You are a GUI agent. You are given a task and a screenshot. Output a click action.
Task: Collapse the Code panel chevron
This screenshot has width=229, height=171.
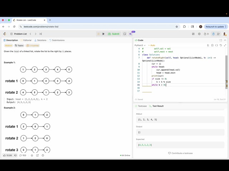225,40
